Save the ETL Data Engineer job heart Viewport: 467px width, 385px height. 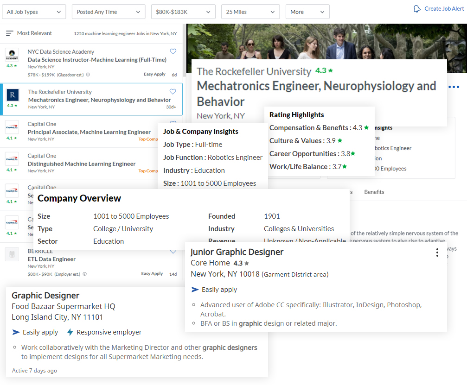[173, 252]
